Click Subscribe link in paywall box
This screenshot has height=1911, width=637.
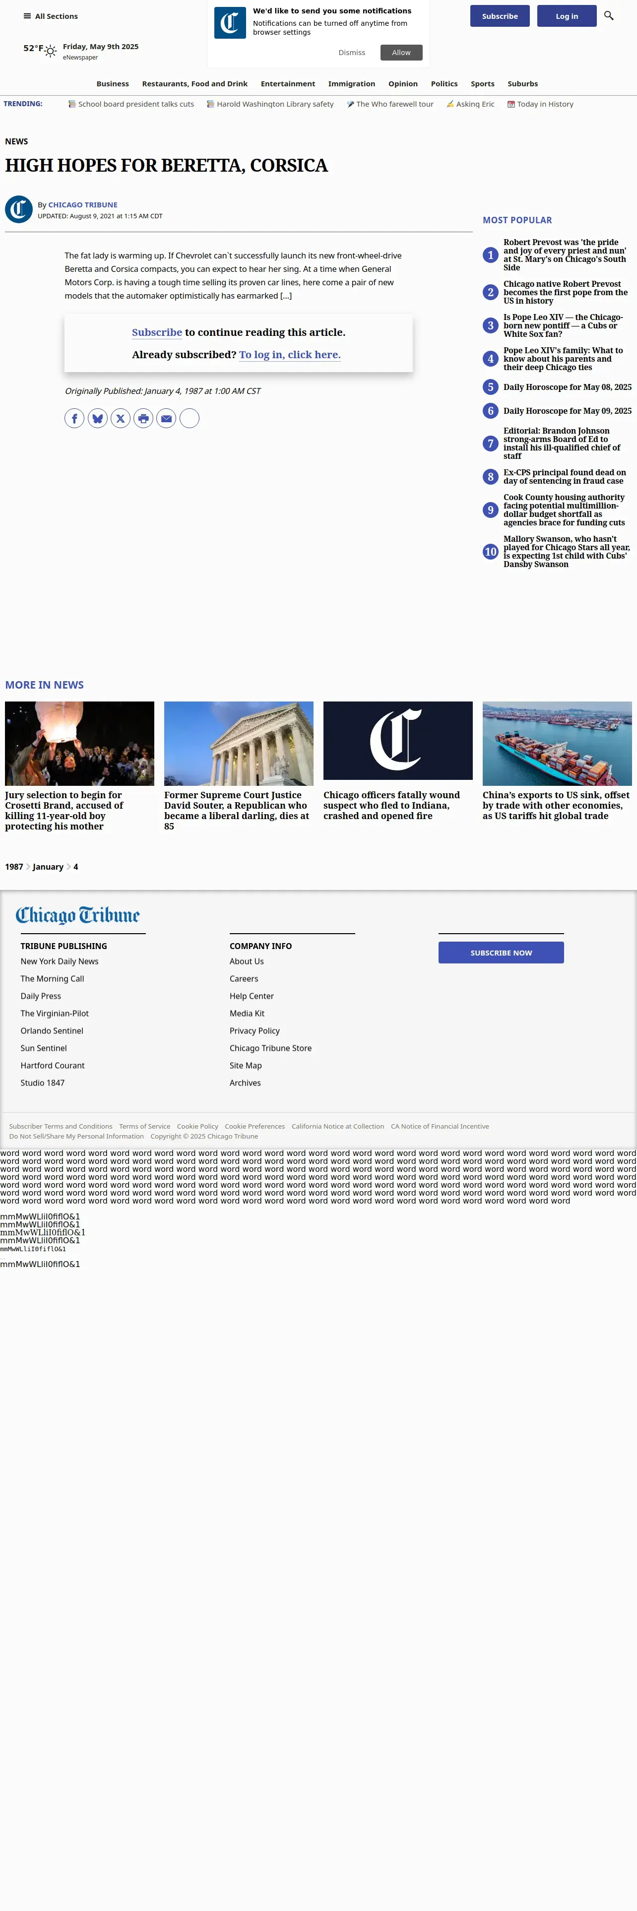coord(157,332)
